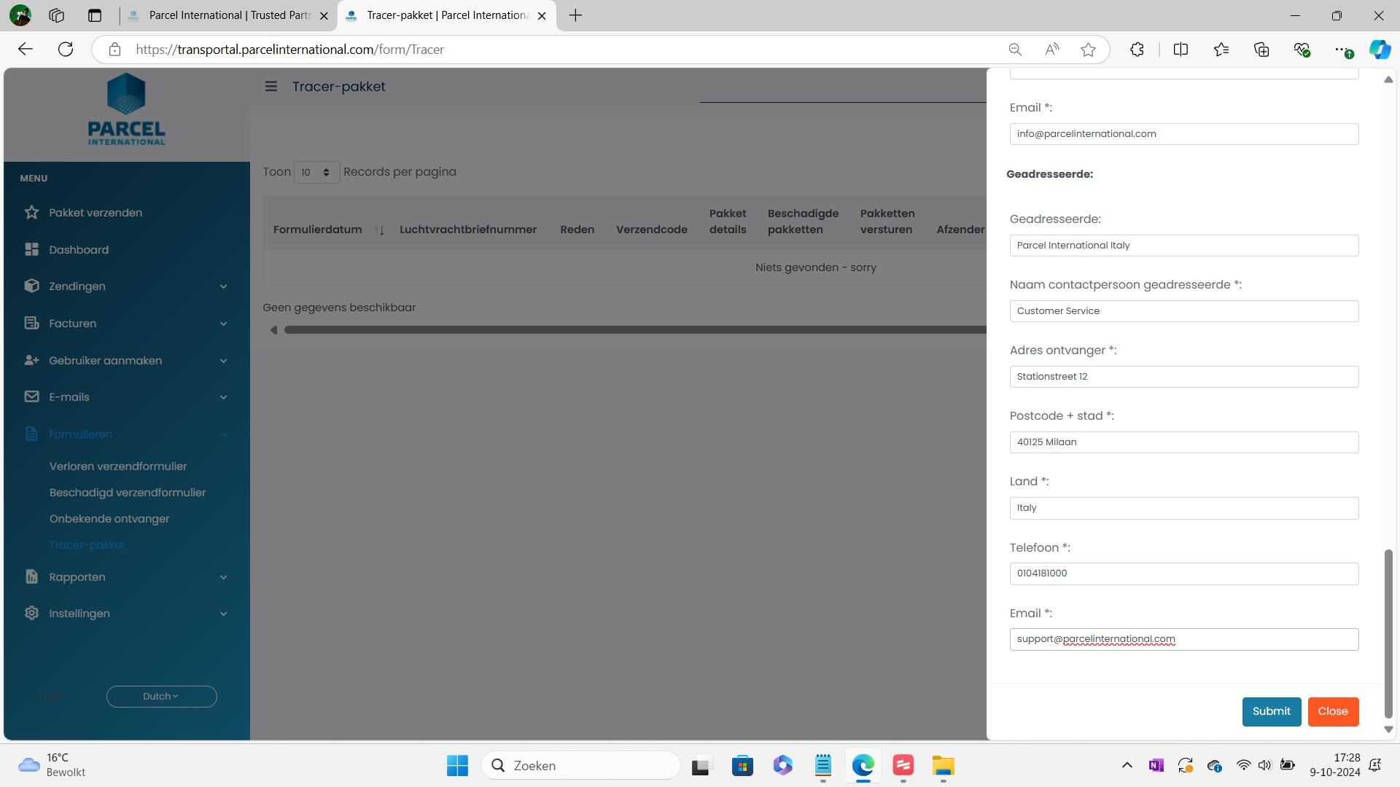Click into the Telefoon input field
Viewport: 1400px width, 787px height.
[x=1183, y=574]
